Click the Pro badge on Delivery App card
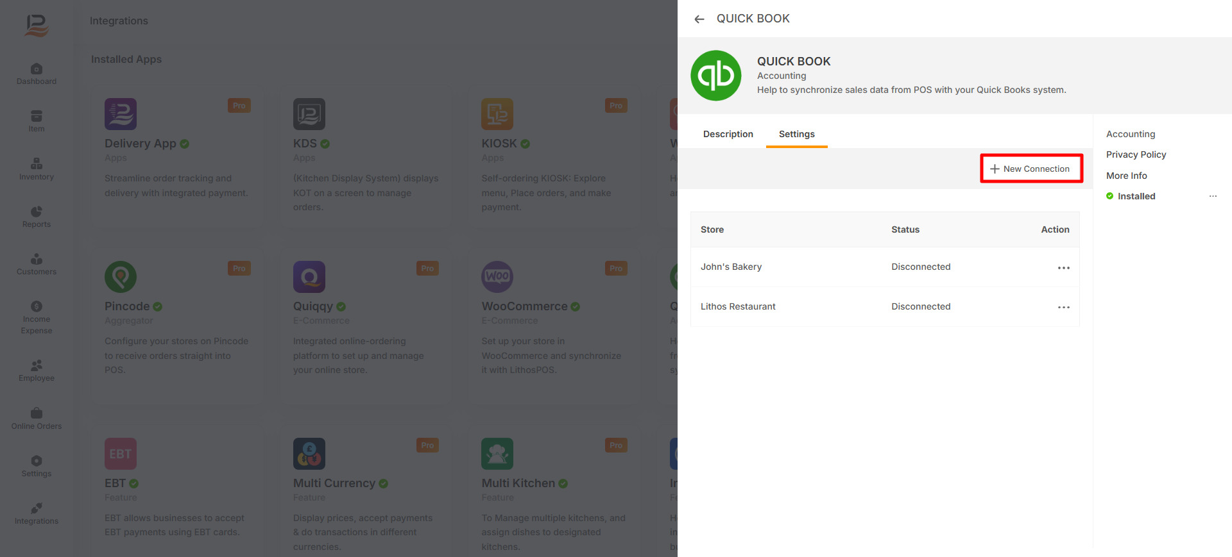The width and height of the screenshot is (1232, 557). point(239,106)
